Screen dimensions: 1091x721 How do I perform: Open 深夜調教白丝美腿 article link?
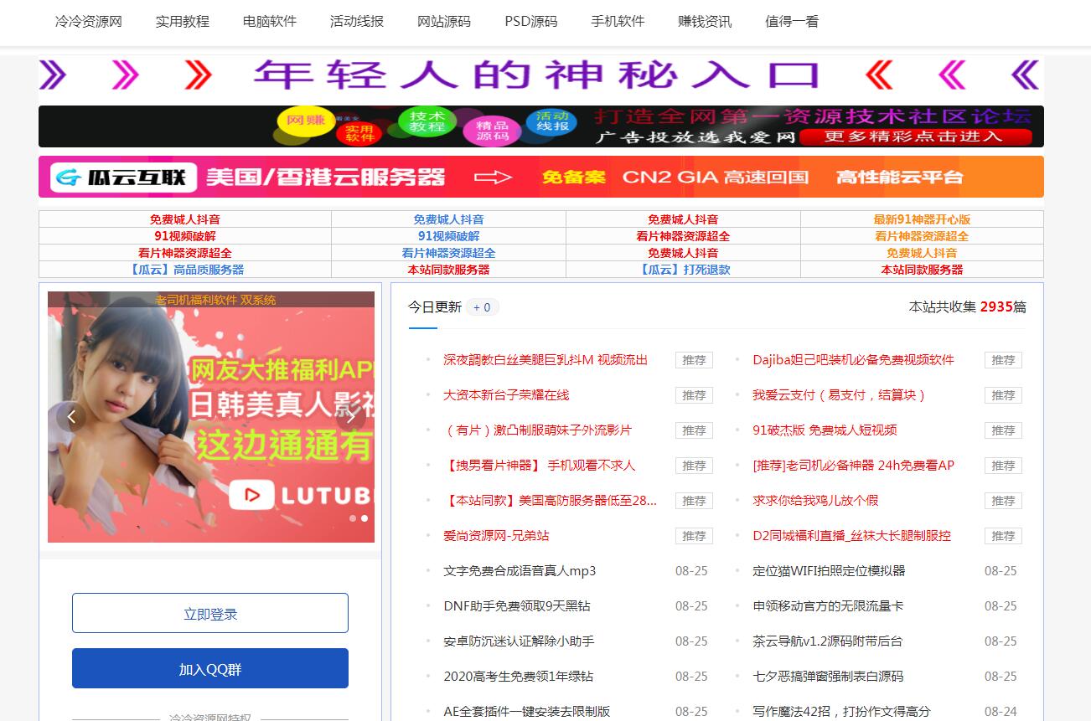[545, 360]
